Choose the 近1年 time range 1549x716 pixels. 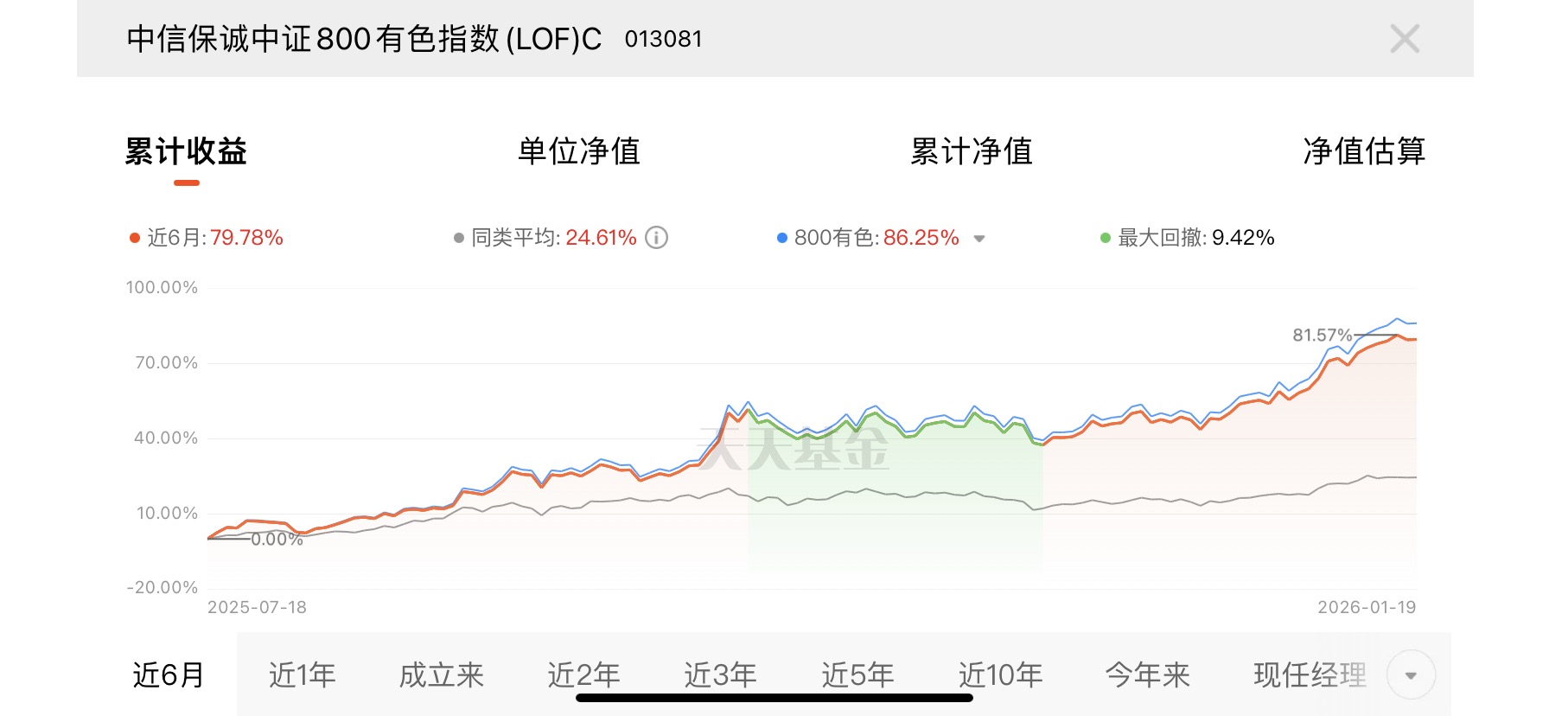pyautogui.click(x=302, y=675)
